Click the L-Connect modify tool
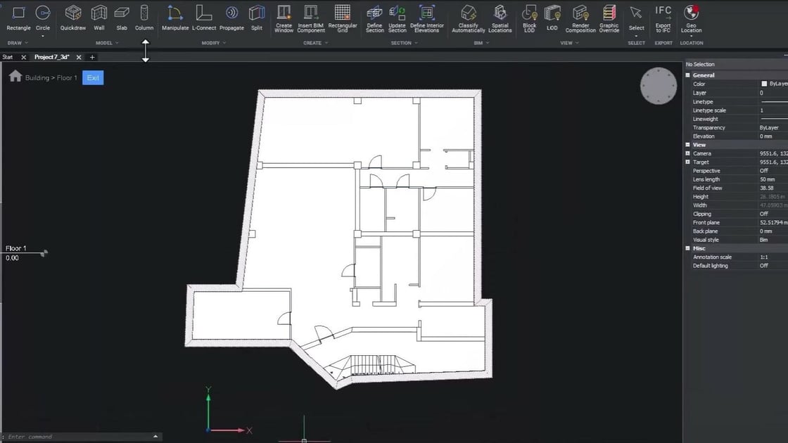 point(204,18)
